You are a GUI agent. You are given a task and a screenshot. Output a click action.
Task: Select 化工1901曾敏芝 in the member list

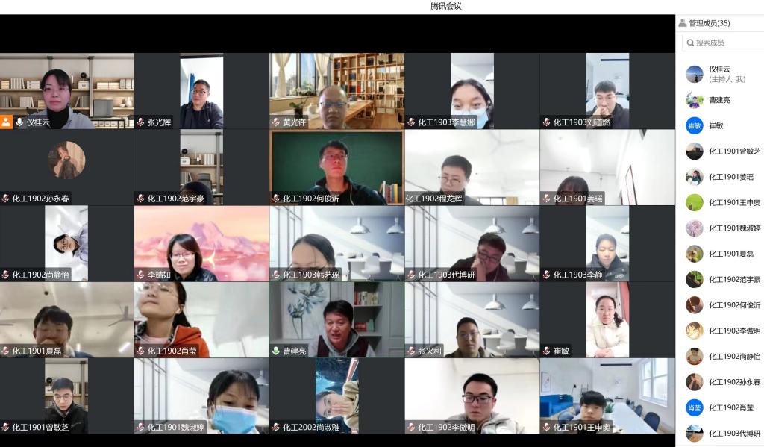pyautogui.click(x=734, y=151)
